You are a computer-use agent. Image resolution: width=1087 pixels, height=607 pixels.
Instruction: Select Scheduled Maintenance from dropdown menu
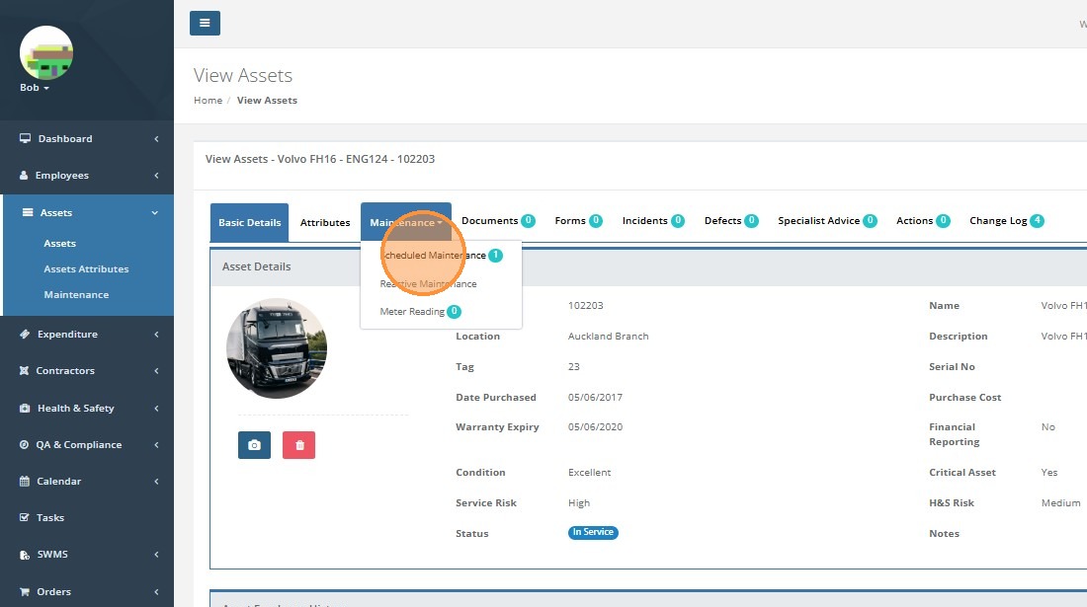(441, 256)
